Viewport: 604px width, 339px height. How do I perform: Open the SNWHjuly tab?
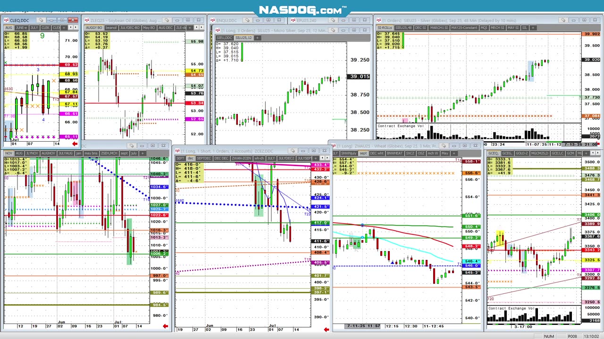point(349,153)
